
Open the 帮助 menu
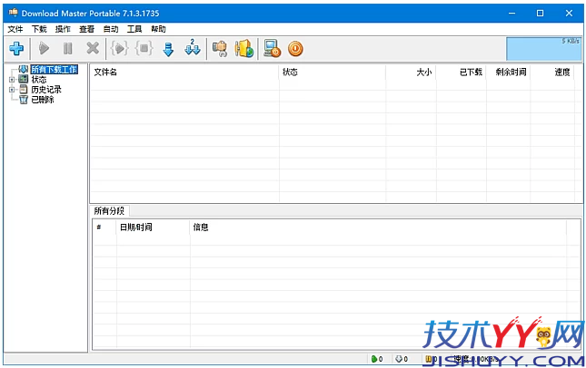(158, 29)
